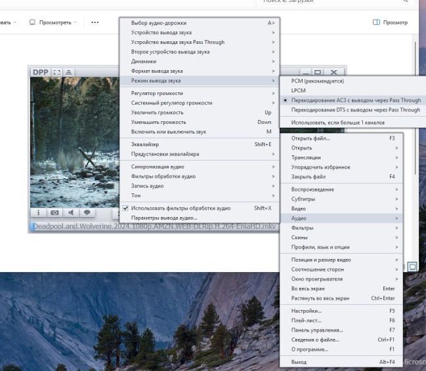426x371 pixels.
Task: Open Эквалайзер from audio menu
Action: [x=200, y=144]
